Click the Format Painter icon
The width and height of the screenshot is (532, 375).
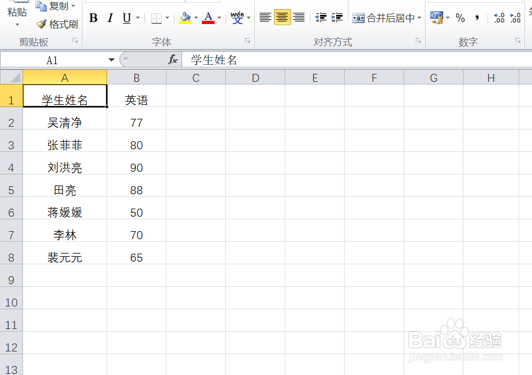[41, 24]
